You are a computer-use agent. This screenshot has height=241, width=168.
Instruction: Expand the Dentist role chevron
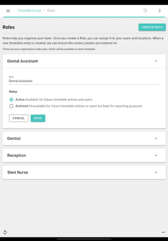[156, 138]
